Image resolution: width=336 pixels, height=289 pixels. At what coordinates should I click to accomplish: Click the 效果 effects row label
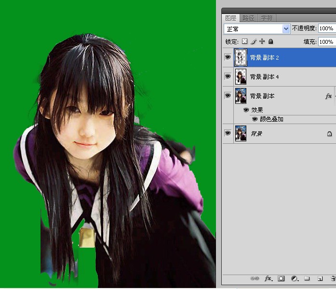point(257,110)
